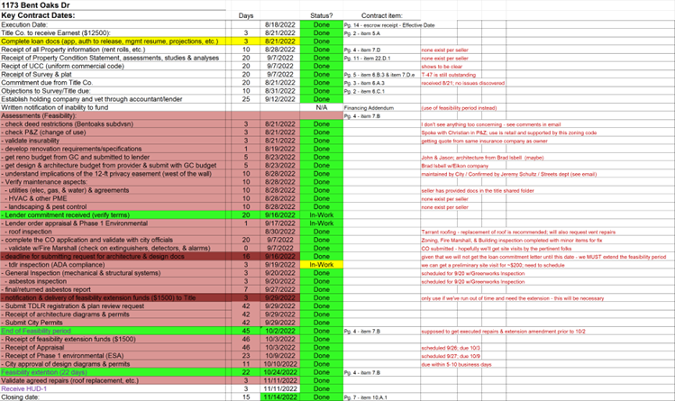Select 'Title Co. to receive Earnest ($12500):' cell

(113, 33)
